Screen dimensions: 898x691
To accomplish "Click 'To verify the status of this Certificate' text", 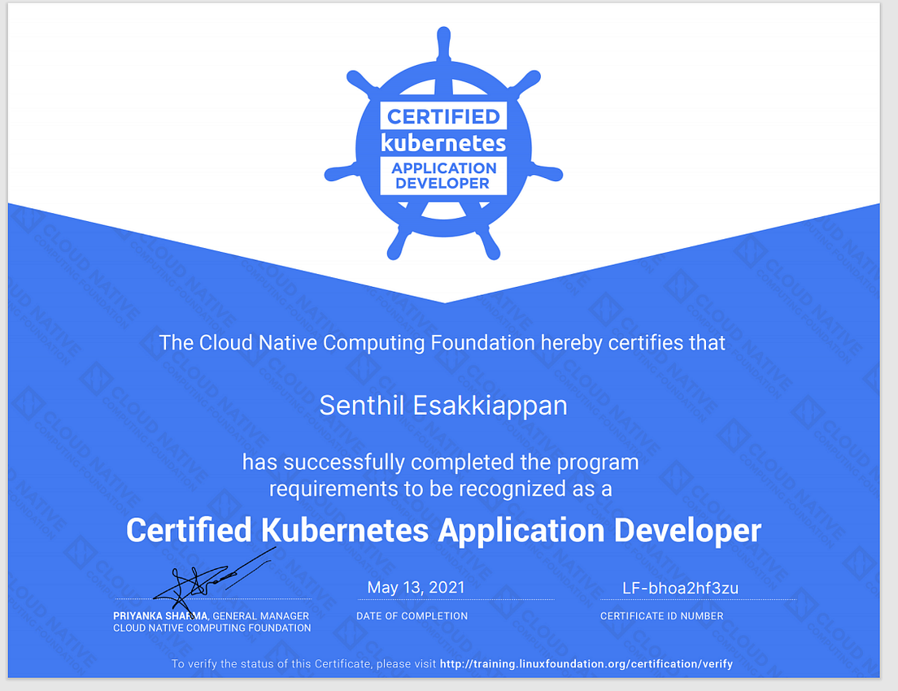I will (271, 664).
